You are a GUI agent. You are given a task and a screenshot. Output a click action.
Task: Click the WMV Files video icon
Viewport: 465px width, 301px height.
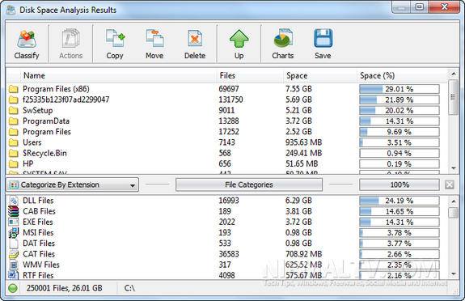pyautogui.click(x=14, y=265)
